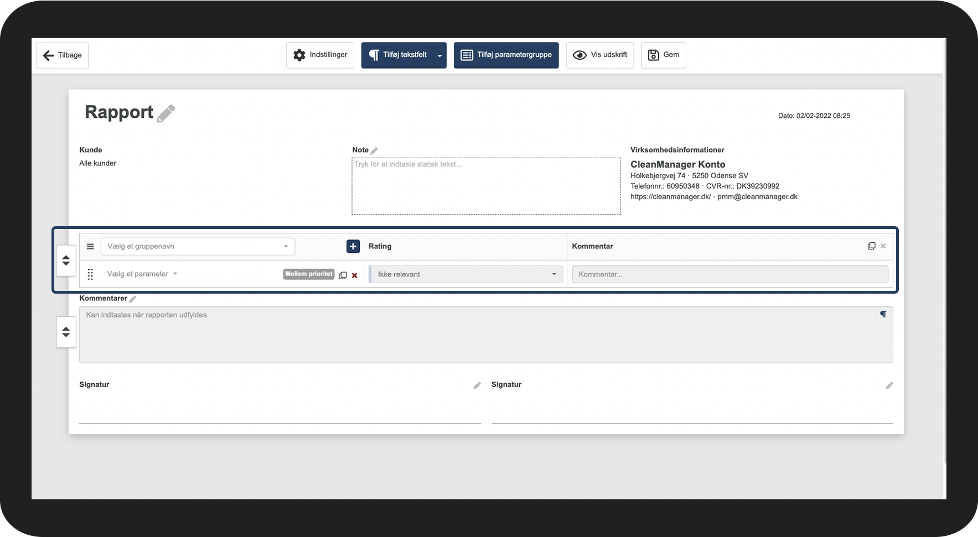Go back with the Tilbage button
Screen dimensions: 978x537
click(x=62, y=55)
